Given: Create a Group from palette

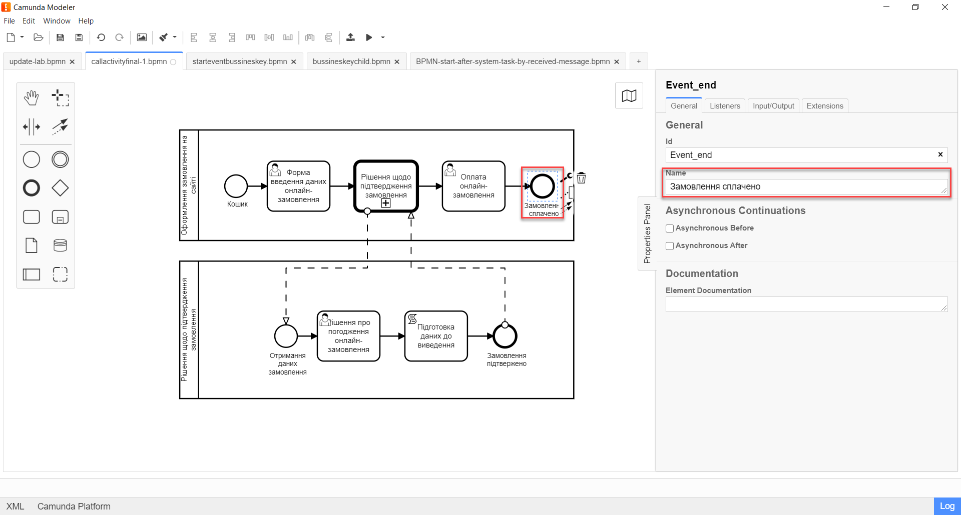Looking at the screenshot, I should [60, 274].
